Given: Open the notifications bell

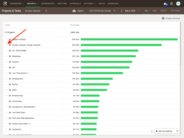Looking at the screenshot, I should pos(165,4).
